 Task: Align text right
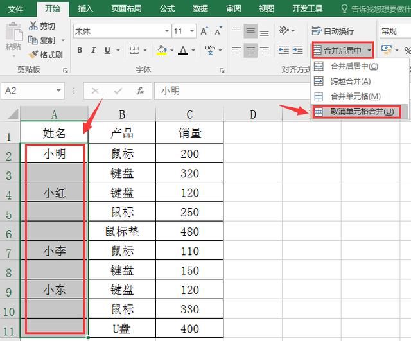pyautogui.click(x=264, y=50)
